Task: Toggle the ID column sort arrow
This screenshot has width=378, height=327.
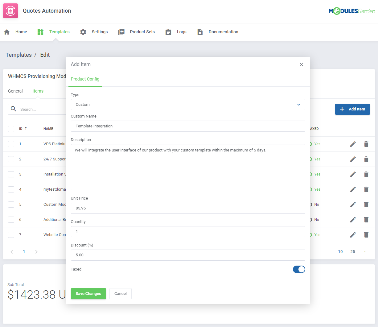Action: coord(26,128)
